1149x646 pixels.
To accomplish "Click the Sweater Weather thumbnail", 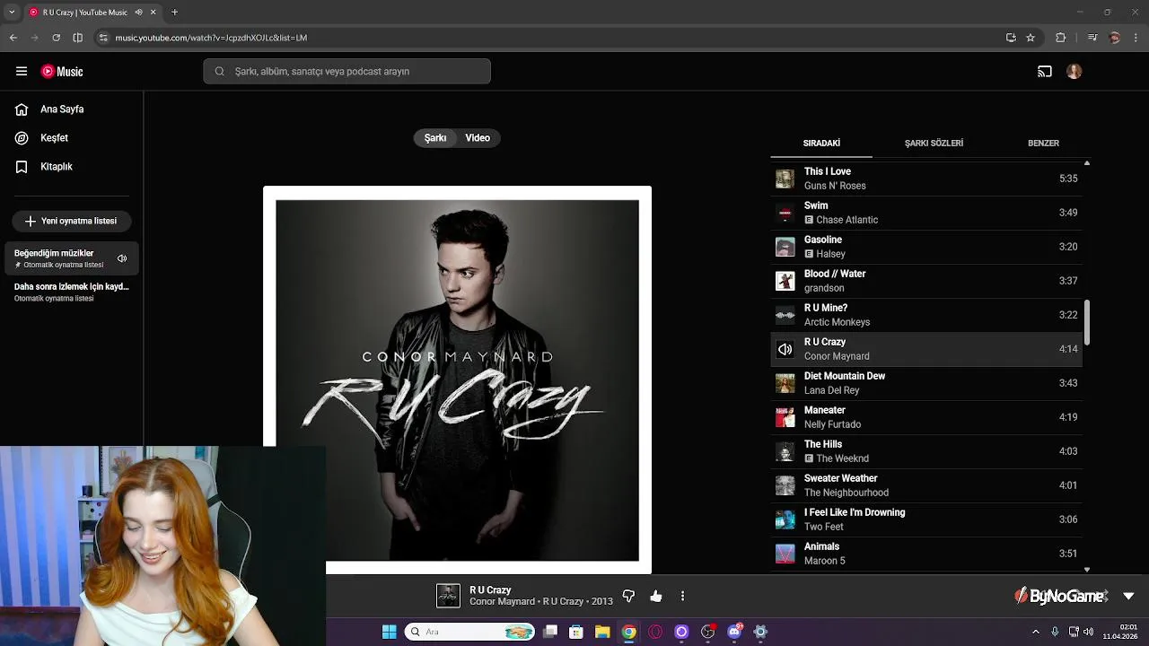I will click(785, 485).
